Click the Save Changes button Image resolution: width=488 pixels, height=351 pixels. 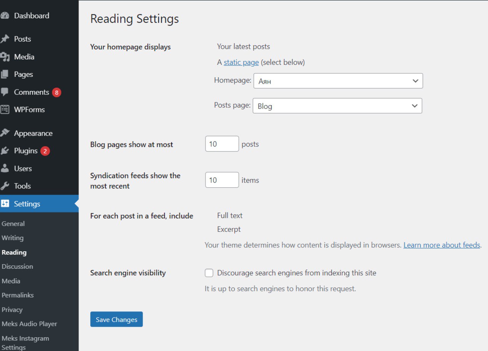(x=116, y=319)
